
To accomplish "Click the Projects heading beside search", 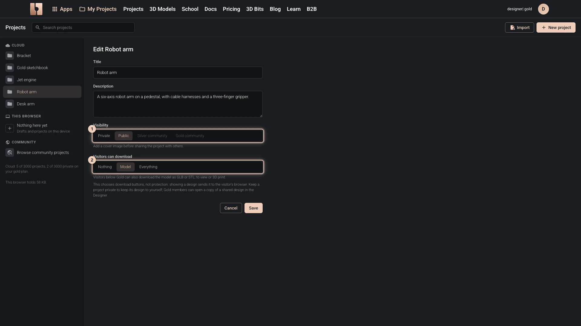I will pos(15,27).
